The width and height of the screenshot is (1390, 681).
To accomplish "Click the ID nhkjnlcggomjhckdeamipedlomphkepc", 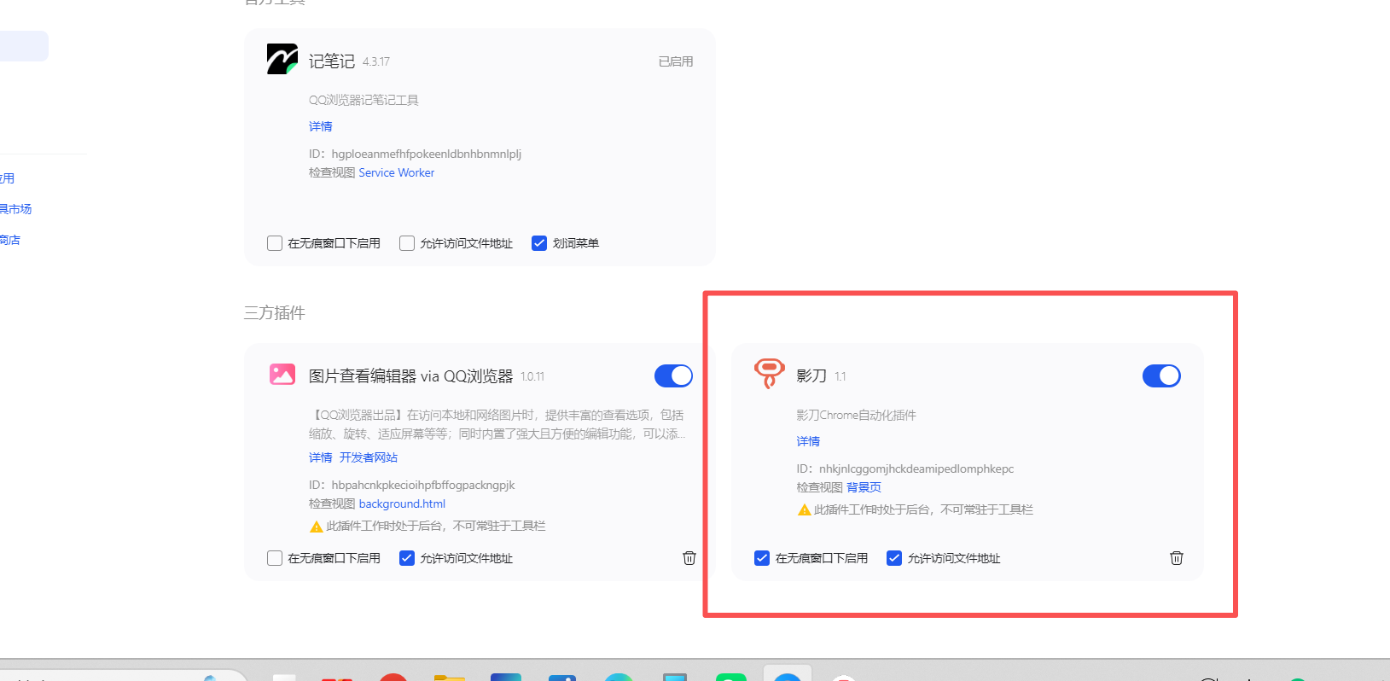I will coord(905,469).
